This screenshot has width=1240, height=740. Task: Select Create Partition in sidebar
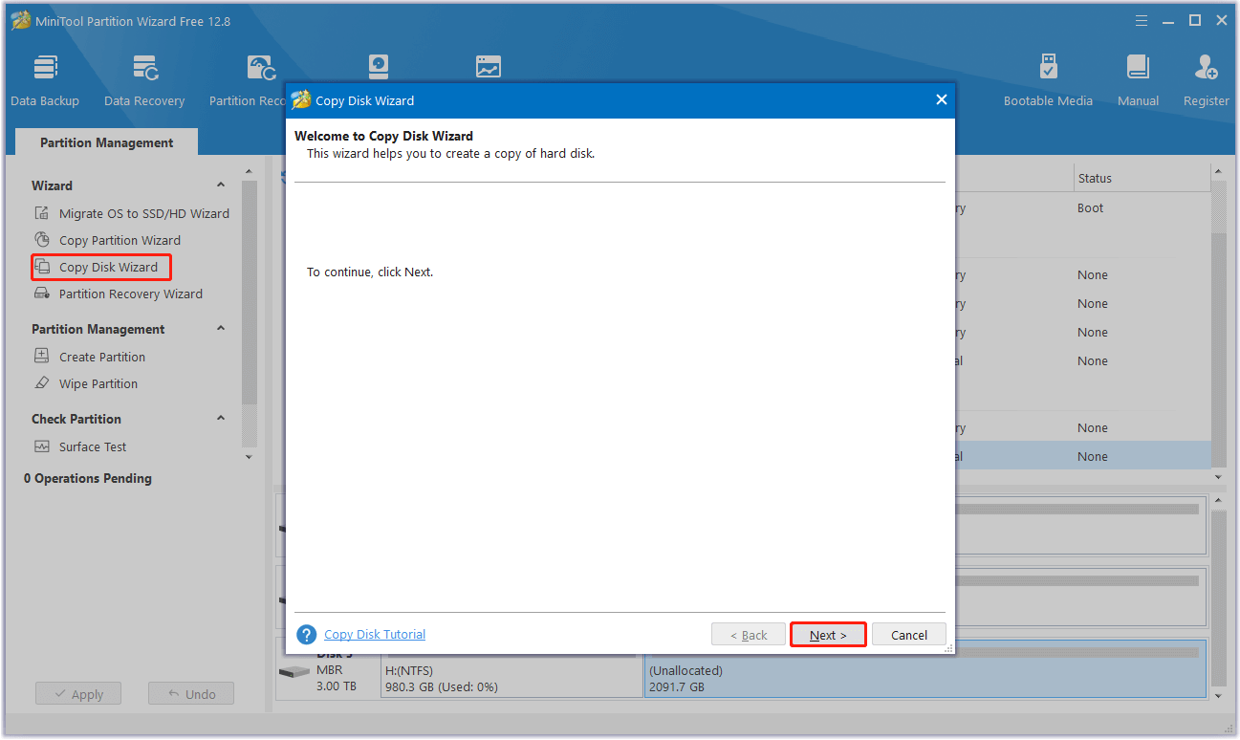[x=90, y=357]
